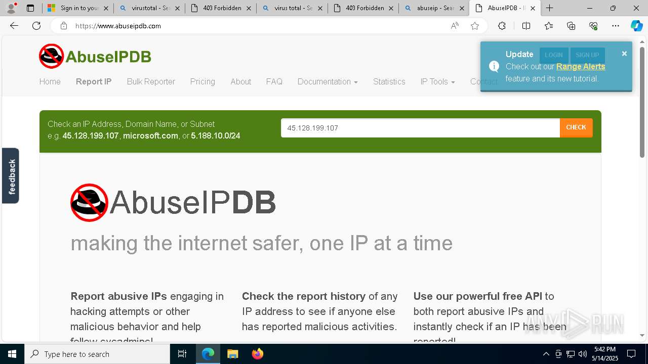The image size is (648, 364).
Task: Click browser address bar URL
Action: tap(118, 26)
